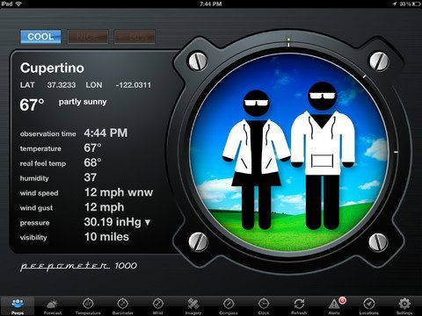This screenshot has width=422, height=316.
Task: Tap the green marker atop the dial
Action: pos(288,39)
